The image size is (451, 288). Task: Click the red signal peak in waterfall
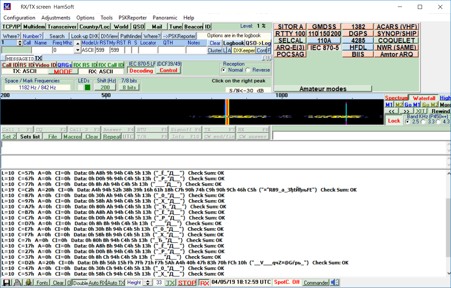click(x=227, y=112)
